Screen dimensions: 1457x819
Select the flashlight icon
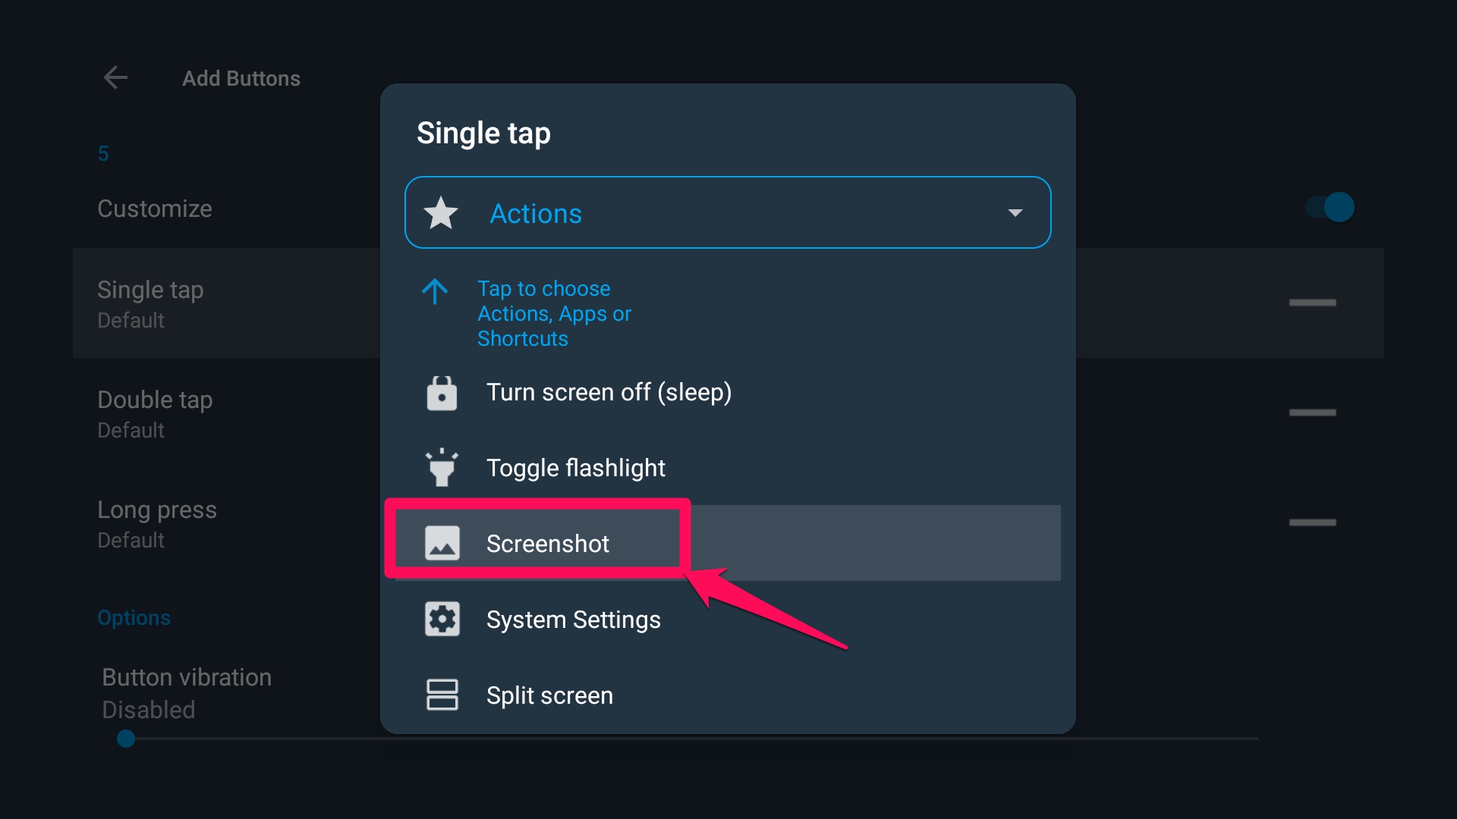tap(442, 467)
